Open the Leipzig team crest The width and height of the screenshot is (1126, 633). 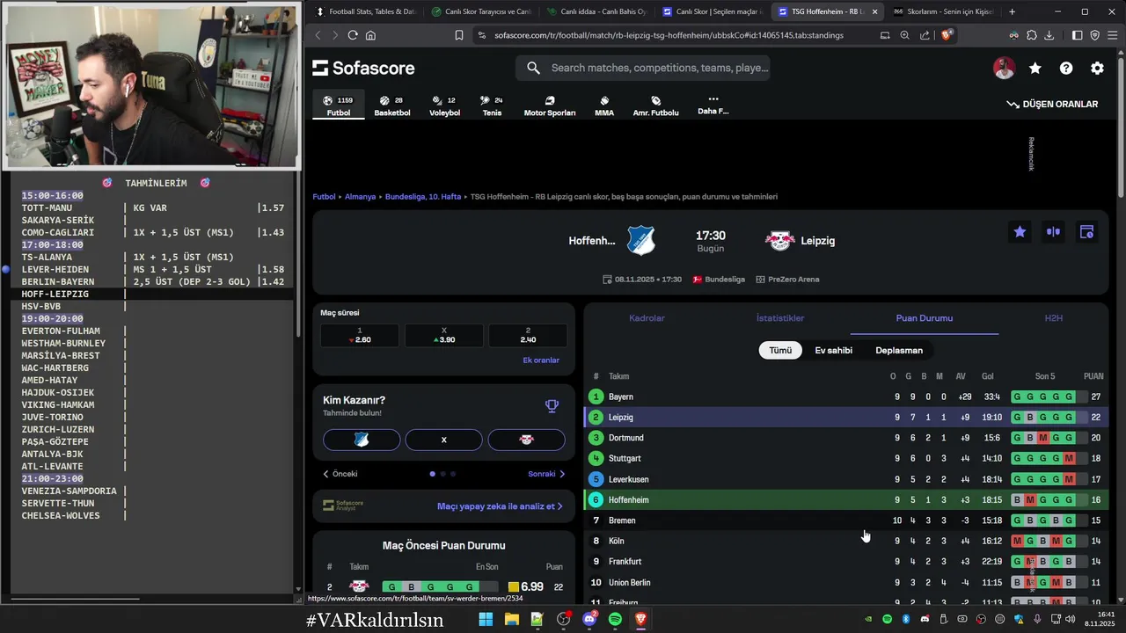pyautogui.click(x=779, y=240)
